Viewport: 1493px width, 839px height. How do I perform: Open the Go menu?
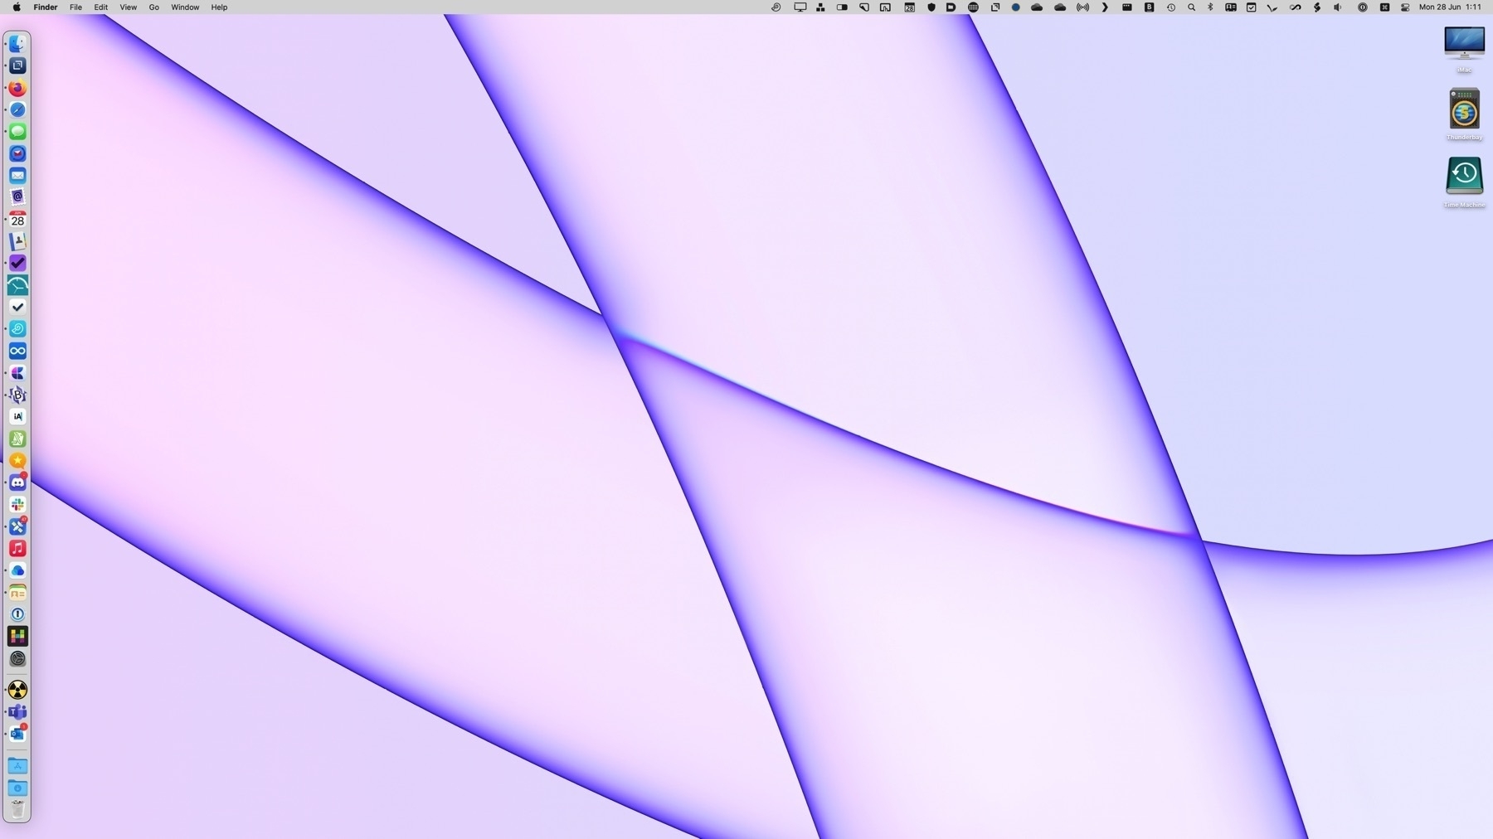[x=153, y=7]
